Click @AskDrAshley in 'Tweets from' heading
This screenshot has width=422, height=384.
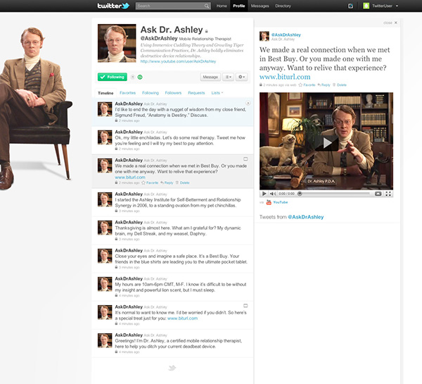(x=306, y=217)
